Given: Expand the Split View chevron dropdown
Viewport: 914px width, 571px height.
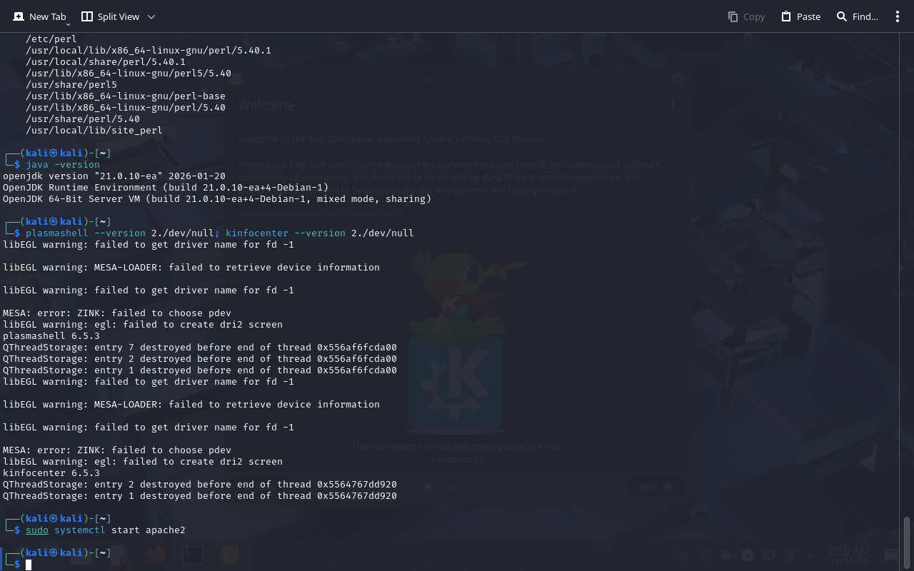Looking at the screenshot, I should [x=151, y=16].
